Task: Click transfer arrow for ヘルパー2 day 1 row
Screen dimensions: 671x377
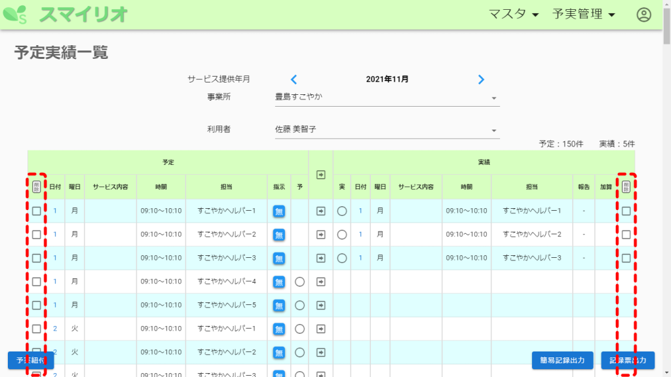Action: point(321,235)
